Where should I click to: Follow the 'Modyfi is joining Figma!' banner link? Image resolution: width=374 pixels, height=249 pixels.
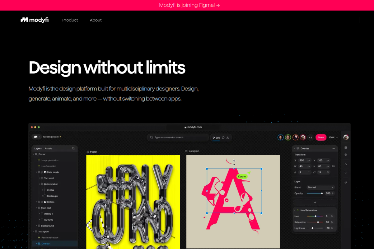coord(189,5)
